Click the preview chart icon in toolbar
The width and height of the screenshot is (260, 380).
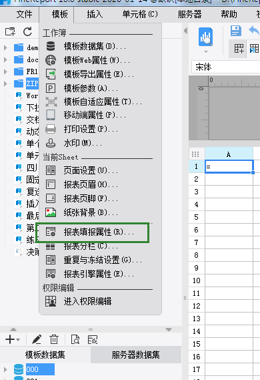coord(205,37)
